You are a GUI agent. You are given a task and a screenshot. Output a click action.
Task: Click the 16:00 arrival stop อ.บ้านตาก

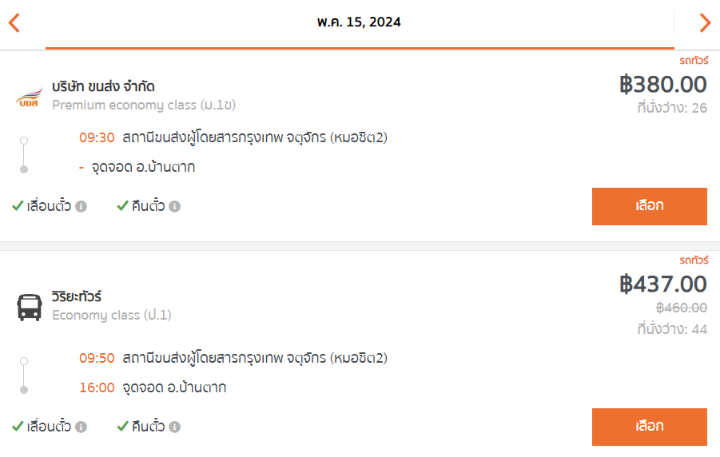[x=174, y=387]
